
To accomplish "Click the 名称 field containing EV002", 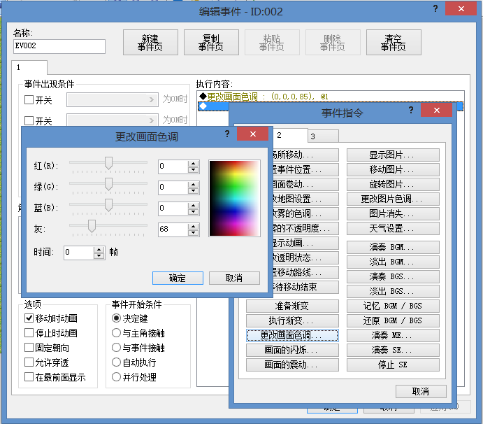I will (59, 46).
